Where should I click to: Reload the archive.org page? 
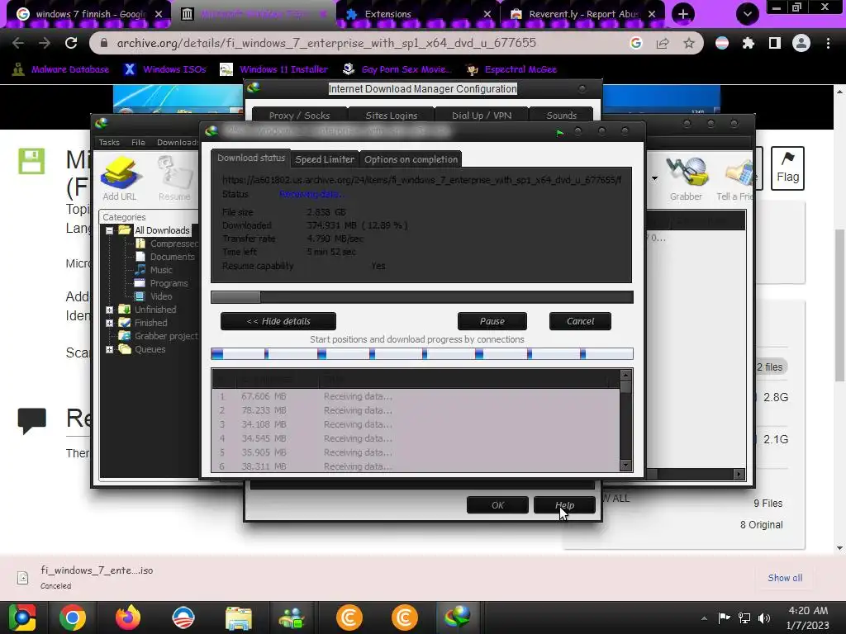coord(71,43)
